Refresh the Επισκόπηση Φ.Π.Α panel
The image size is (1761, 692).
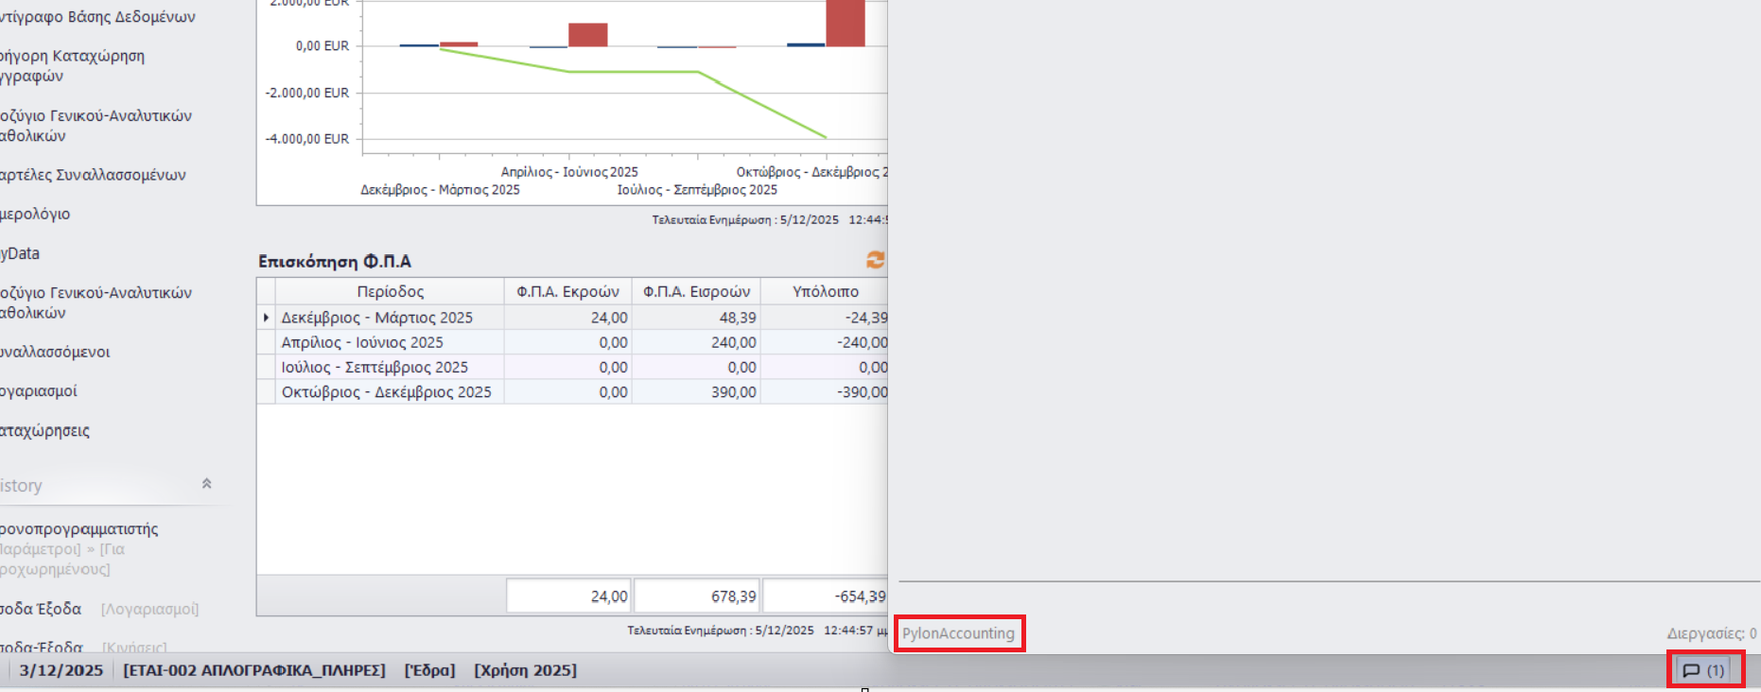point(875,260)
